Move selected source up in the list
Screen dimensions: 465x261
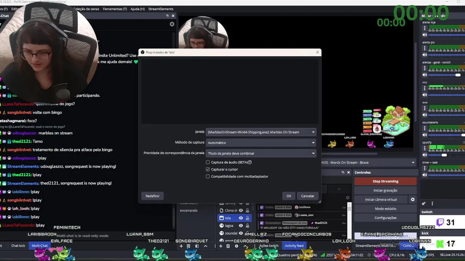[x=245, y=246]
